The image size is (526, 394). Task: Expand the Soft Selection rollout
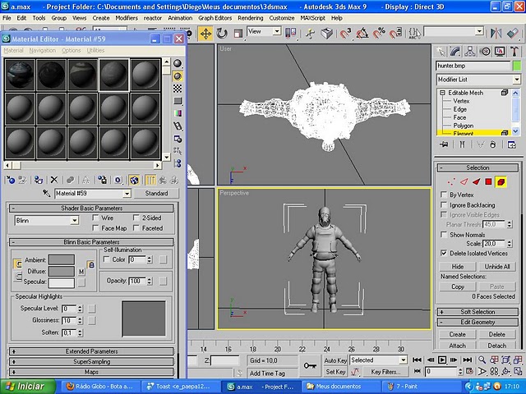[x=478, y=312]
